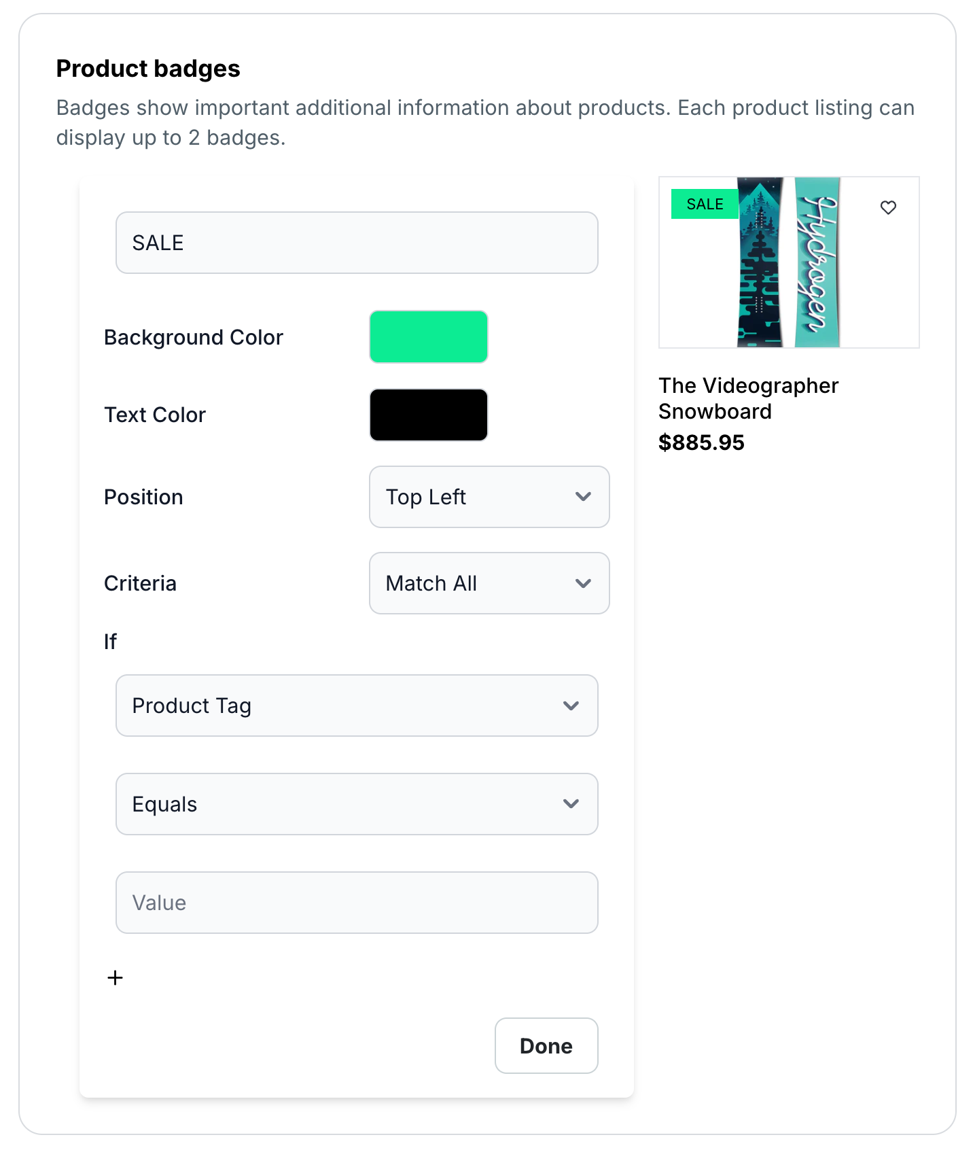Click the Text Color label
The height and width of the screenshot is (1150, 973).
pos(155,415)
